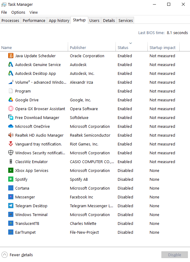The image size is (190, 262).
Task: Open the Options menu
Action: tap(18, 12)
